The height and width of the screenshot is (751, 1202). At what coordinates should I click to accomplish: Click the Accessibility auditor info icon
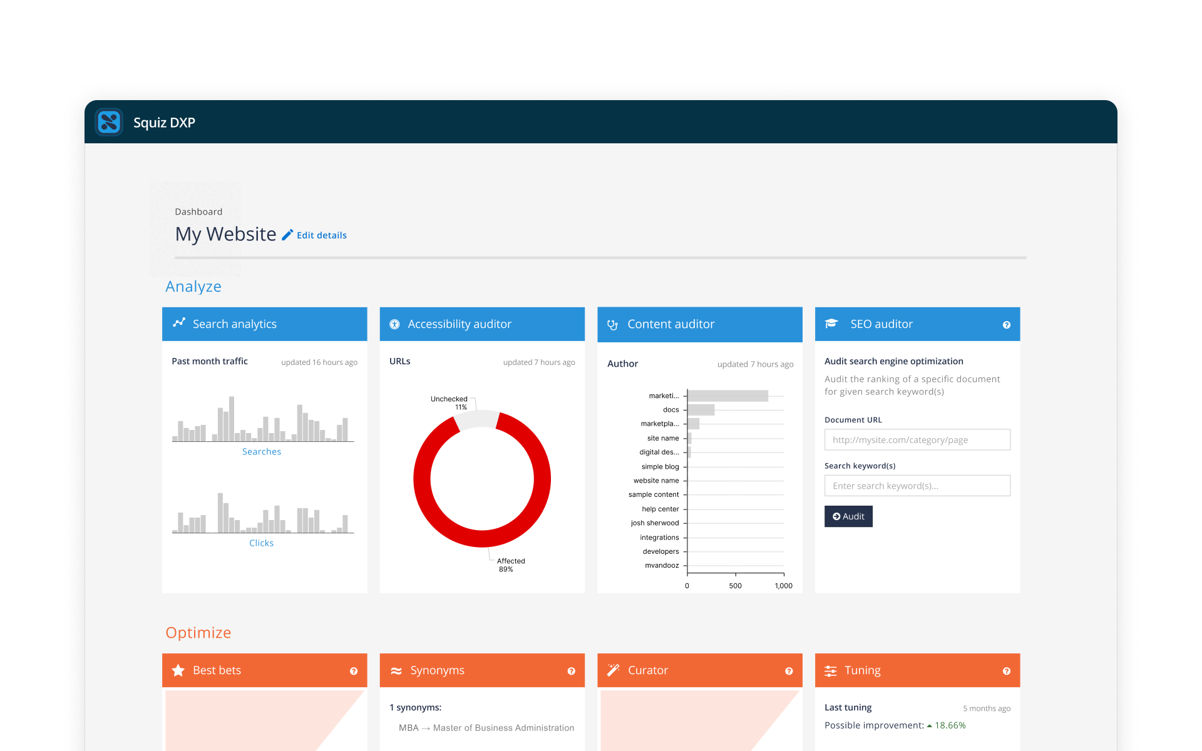pyautogui.click(x=394, y=324)
